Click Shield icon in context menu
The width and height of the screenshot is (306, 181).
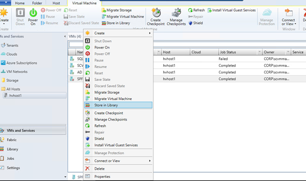click(88, 139)
